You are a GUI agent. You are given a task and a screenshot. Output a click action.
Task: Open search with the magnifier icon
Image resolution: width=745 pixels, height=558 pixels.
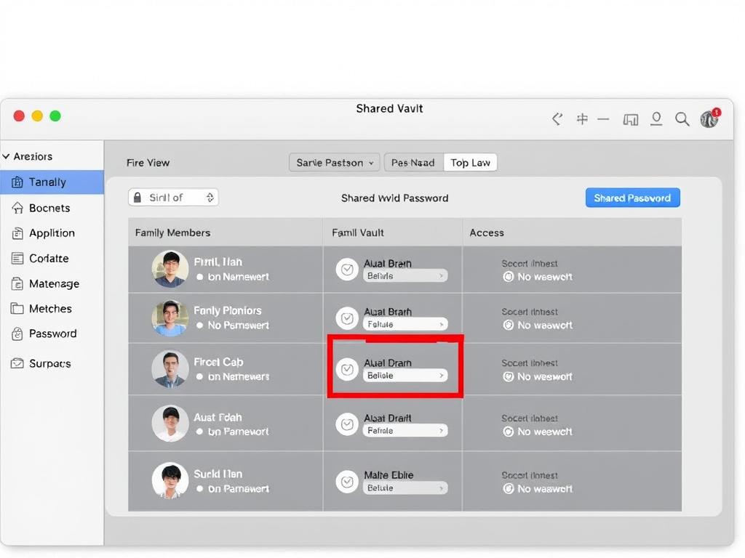pyautogui.click(x=682, y=119)
